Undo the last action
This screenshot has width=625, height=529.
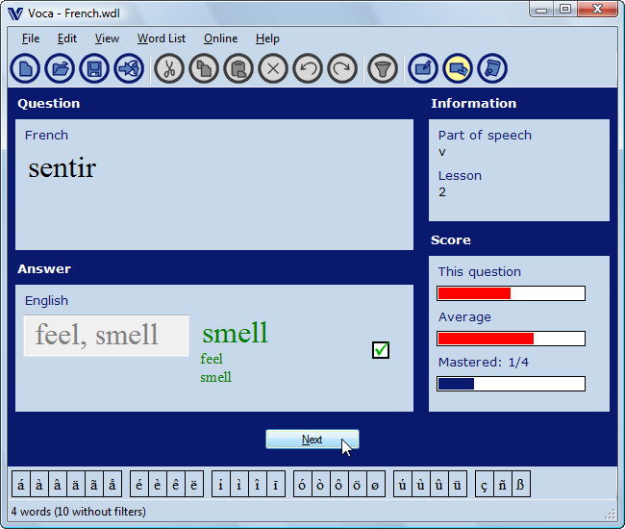[308, 68]
